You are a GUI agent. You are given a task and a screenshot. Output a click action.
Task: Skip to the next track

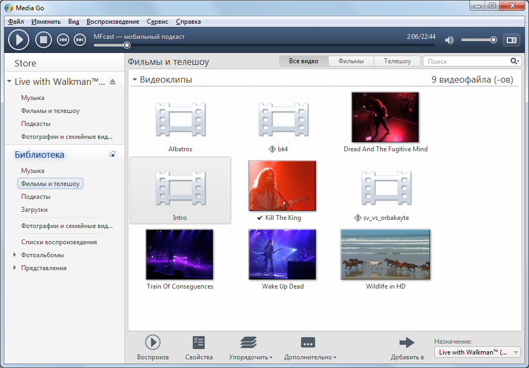pyautogui.click(x=80, y=40)
